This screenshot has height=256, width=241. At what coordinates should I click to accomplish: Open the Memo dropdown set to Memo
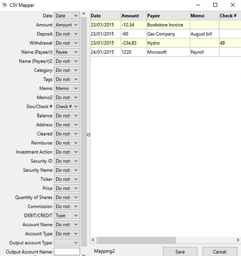67,88
